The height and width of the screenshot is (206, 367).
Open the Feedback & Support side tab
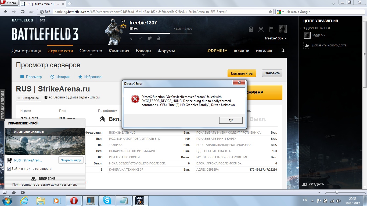click(x=3, y=104)
